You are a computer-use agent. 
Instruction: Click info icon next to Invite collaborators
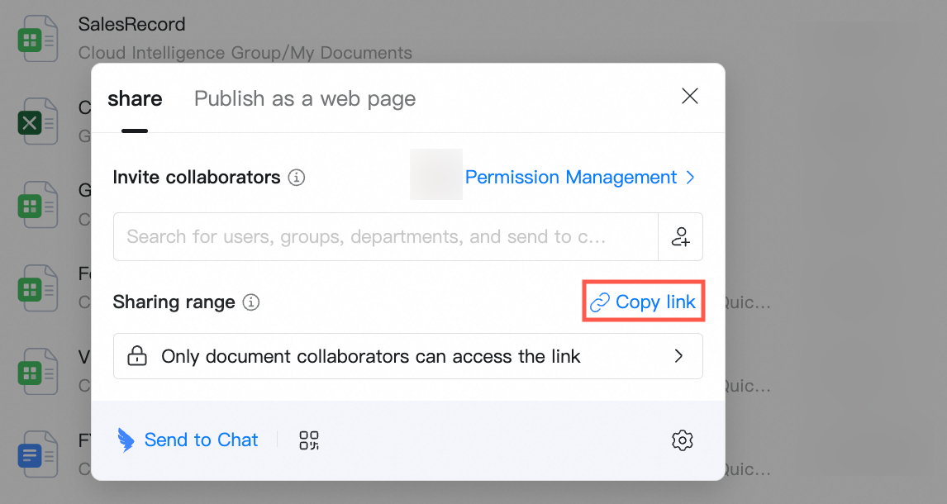click(x=296, y=178)
